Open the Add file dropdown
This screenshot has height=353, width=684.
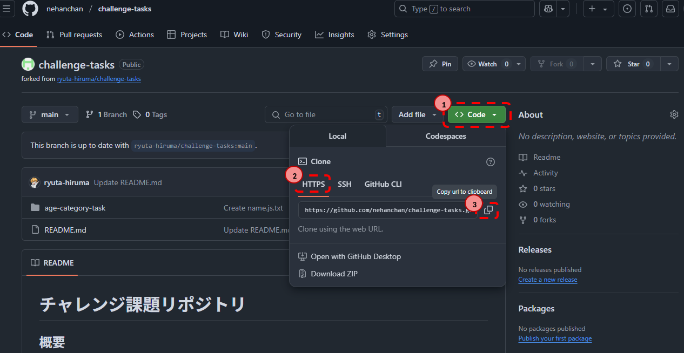(x=417, y=114)
